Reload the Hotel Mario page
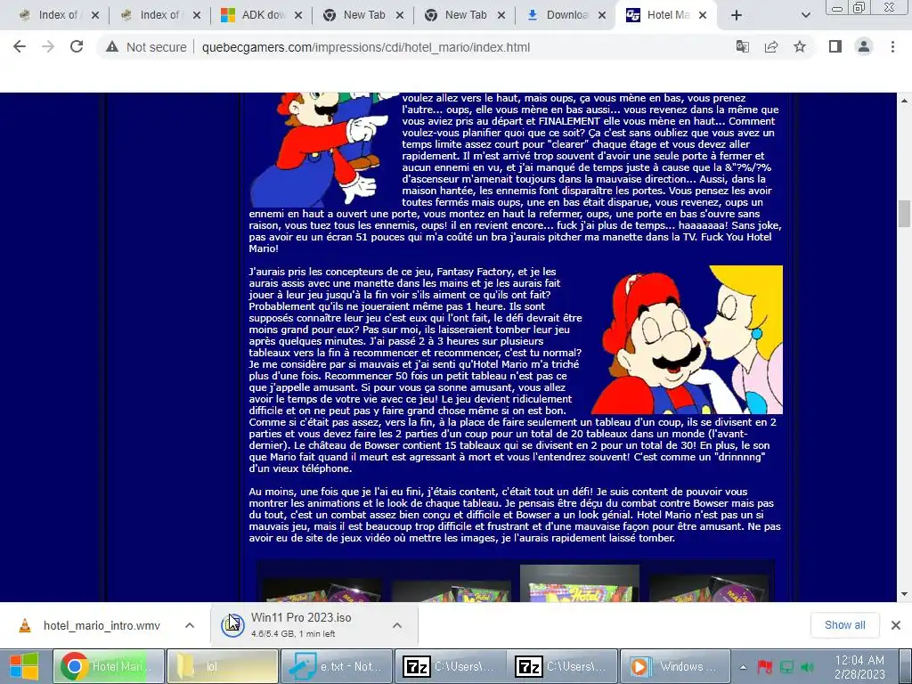The image size is (912, 684). point(77,46)
